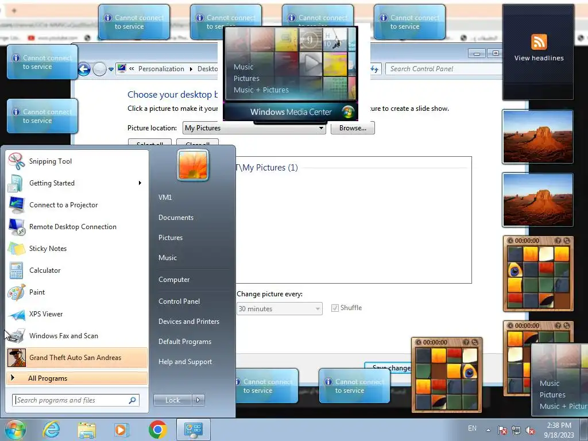Image resolution: width=588 pixels, height=441 pixels.
Task: Click the taskbar clock and date
Action: point(559,430)
